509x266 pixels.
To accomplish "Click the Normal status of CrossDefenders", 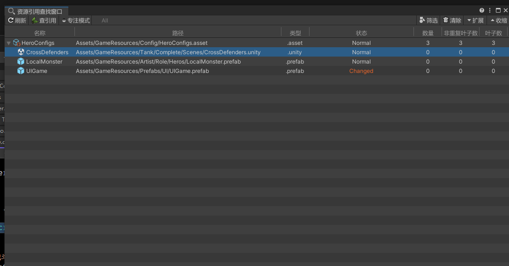I will tap(361, 52).
